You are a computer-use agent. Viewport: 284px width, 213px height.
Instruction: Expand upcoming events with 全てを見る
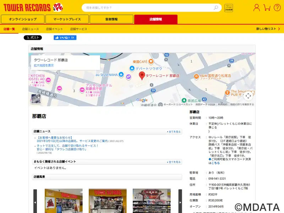pyautogui.click(x=174, y=162)
